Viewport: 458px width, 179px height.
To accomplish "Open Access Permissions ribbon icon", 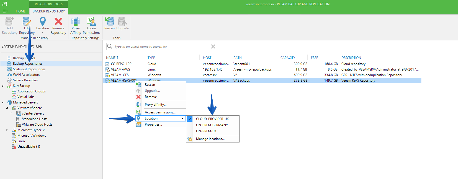I will (91, 21).
